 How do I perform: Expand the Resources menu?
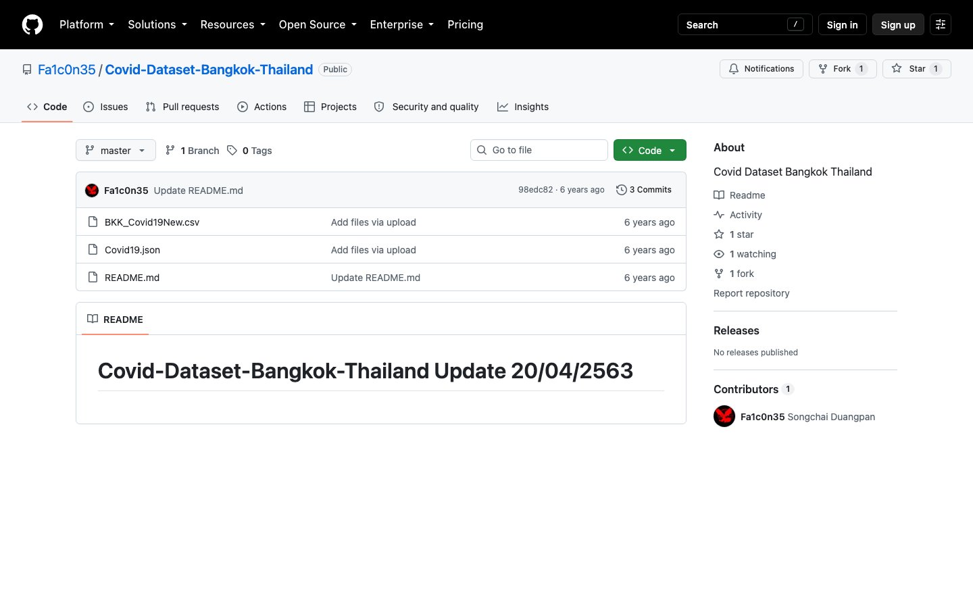[233, 24]
